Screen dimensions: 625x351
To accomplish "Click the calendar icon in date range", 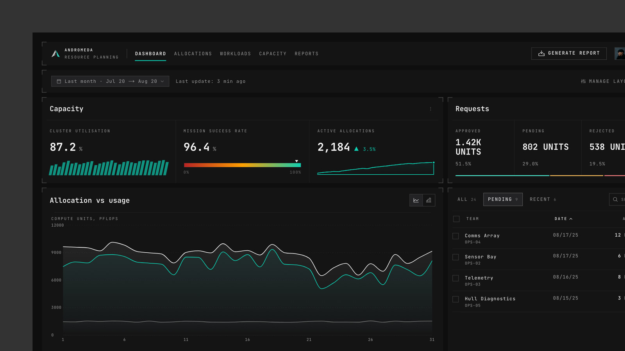I will coord(59,82).
